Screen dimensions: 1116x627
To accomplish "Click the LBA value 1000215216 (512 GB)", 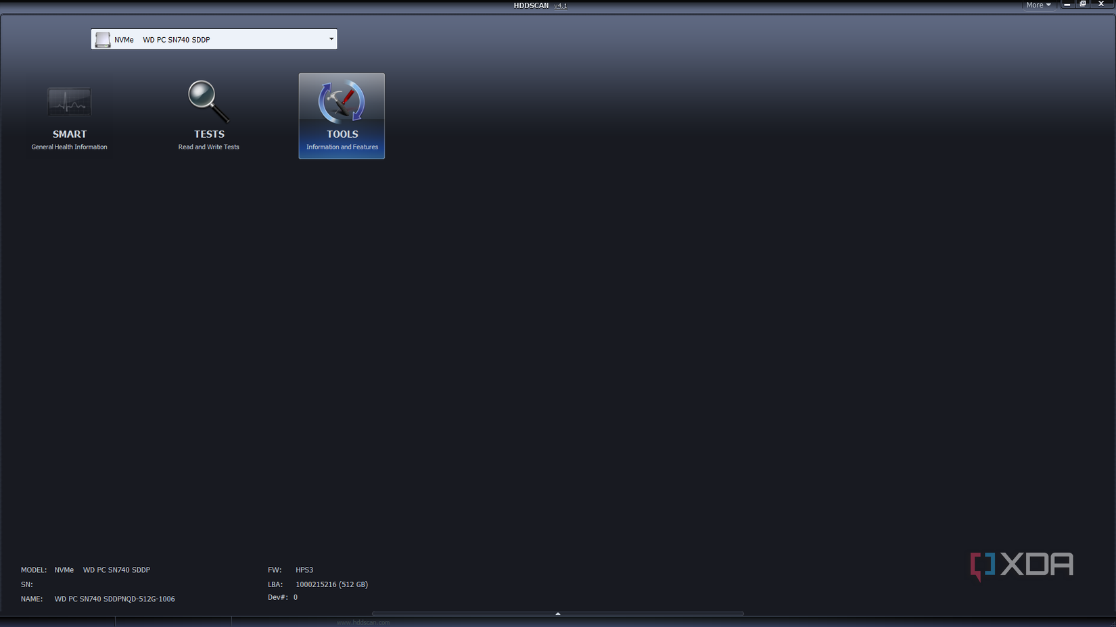I will click(331, 584).
